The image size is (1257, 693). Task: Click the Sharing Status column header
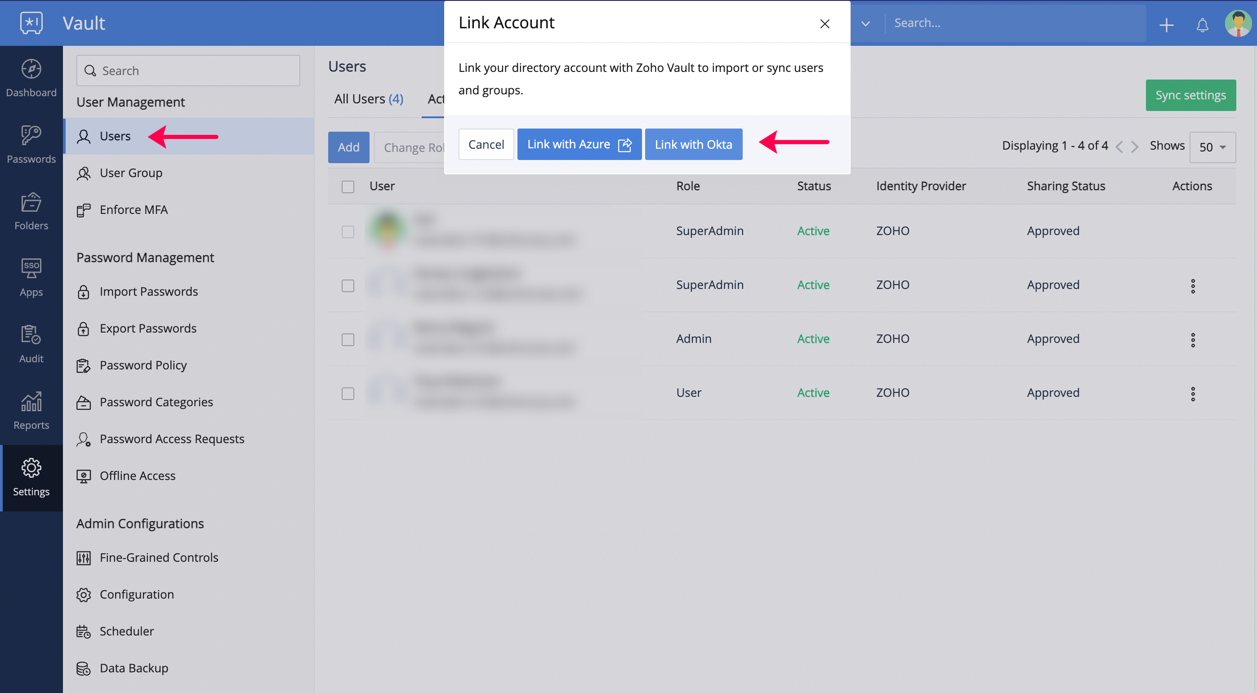pyautogui.click(x=1066, y=186)
